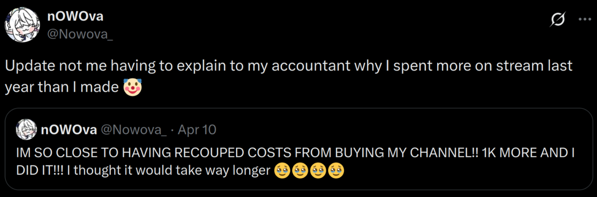The height and width of the screenshot is (197, 597).
Task: Open the More options ellipsis menu
Action: [x=584, y=19]
